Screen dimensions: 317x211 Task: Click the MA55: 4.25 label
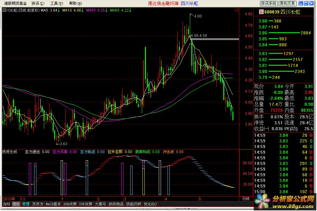click(x=97, y=10)
